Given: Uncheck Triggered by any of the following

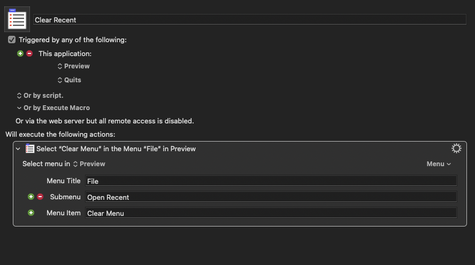Looking at the screenshot, I should pos(12,40).
